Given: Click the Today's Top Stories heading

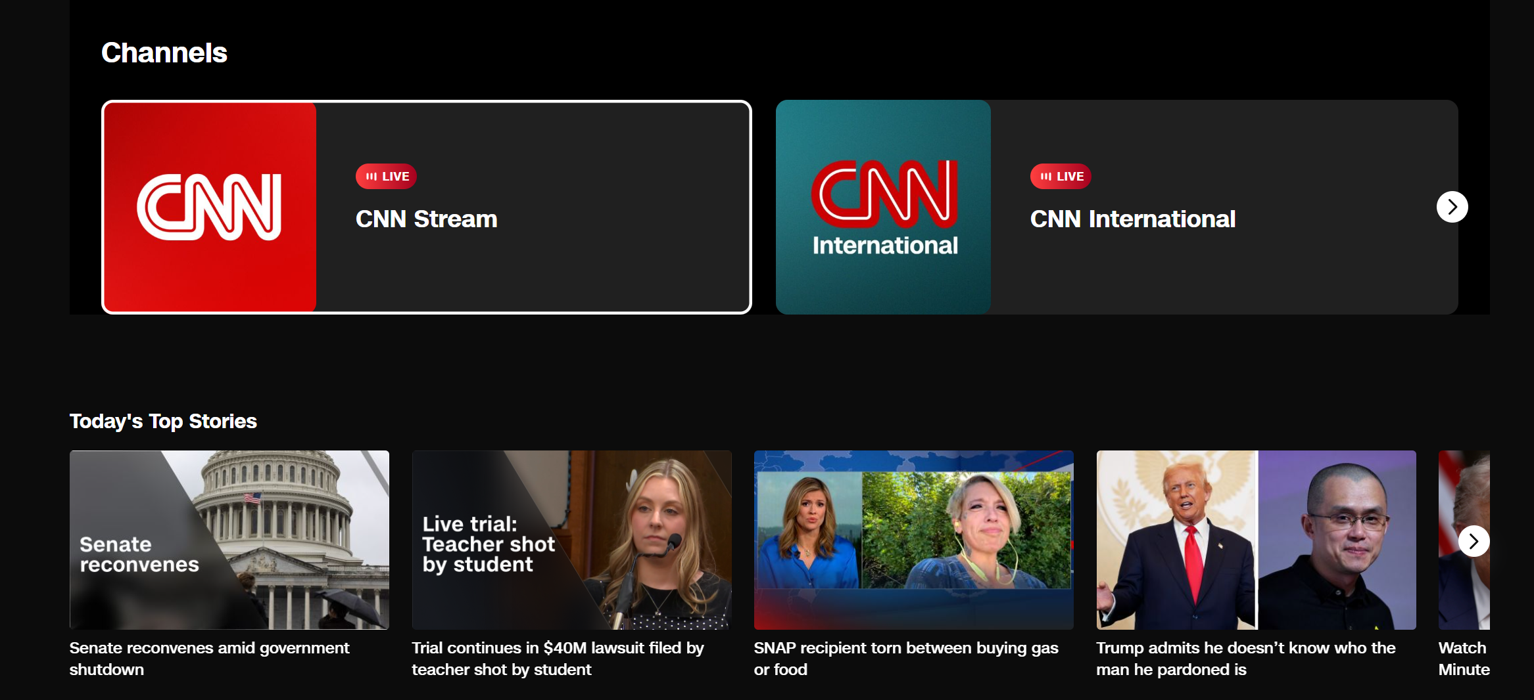Looking at the screenshot, I should coord(163,421).
